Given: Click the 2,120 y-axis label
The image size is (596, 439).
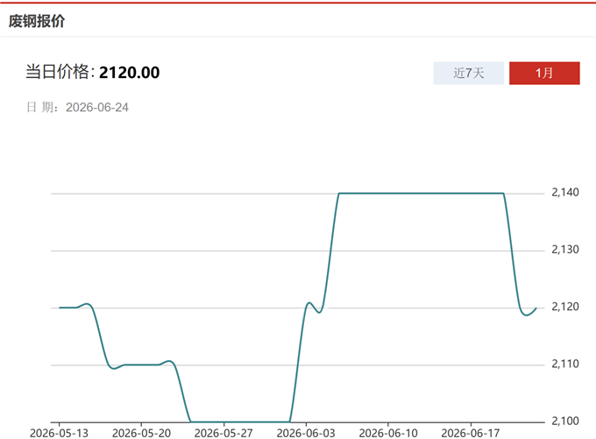Looking at the screenshot, I should (x=565, y=307).
